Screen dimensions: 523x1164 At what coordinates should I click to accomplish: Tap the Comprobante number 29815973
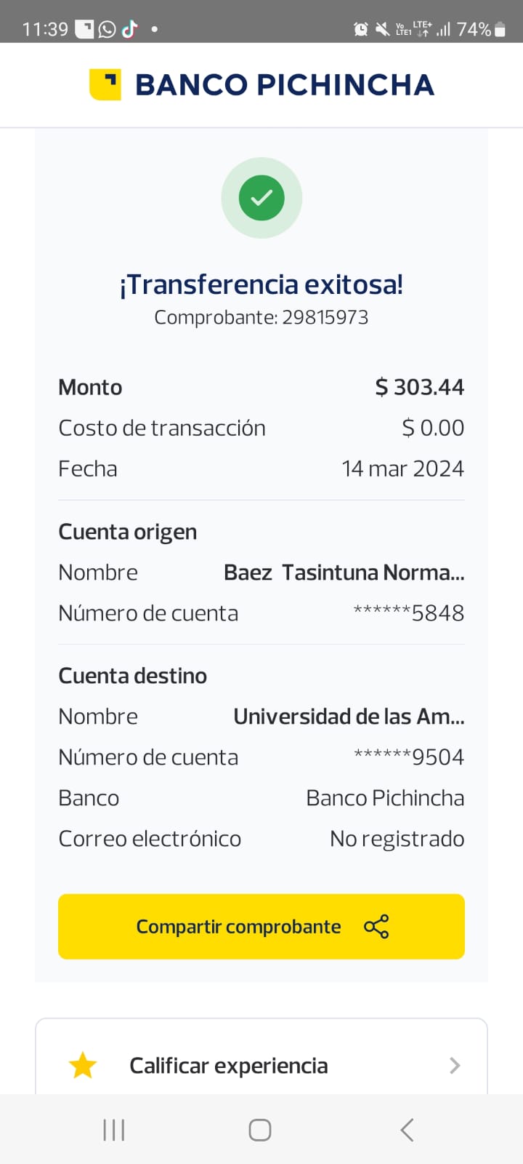(325, 317)
